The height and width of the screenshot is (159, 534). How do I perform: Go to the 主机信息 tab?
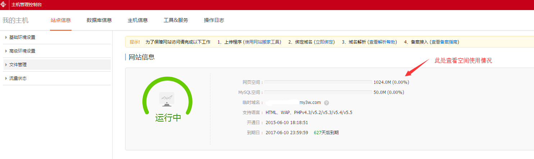coord(138,21)
